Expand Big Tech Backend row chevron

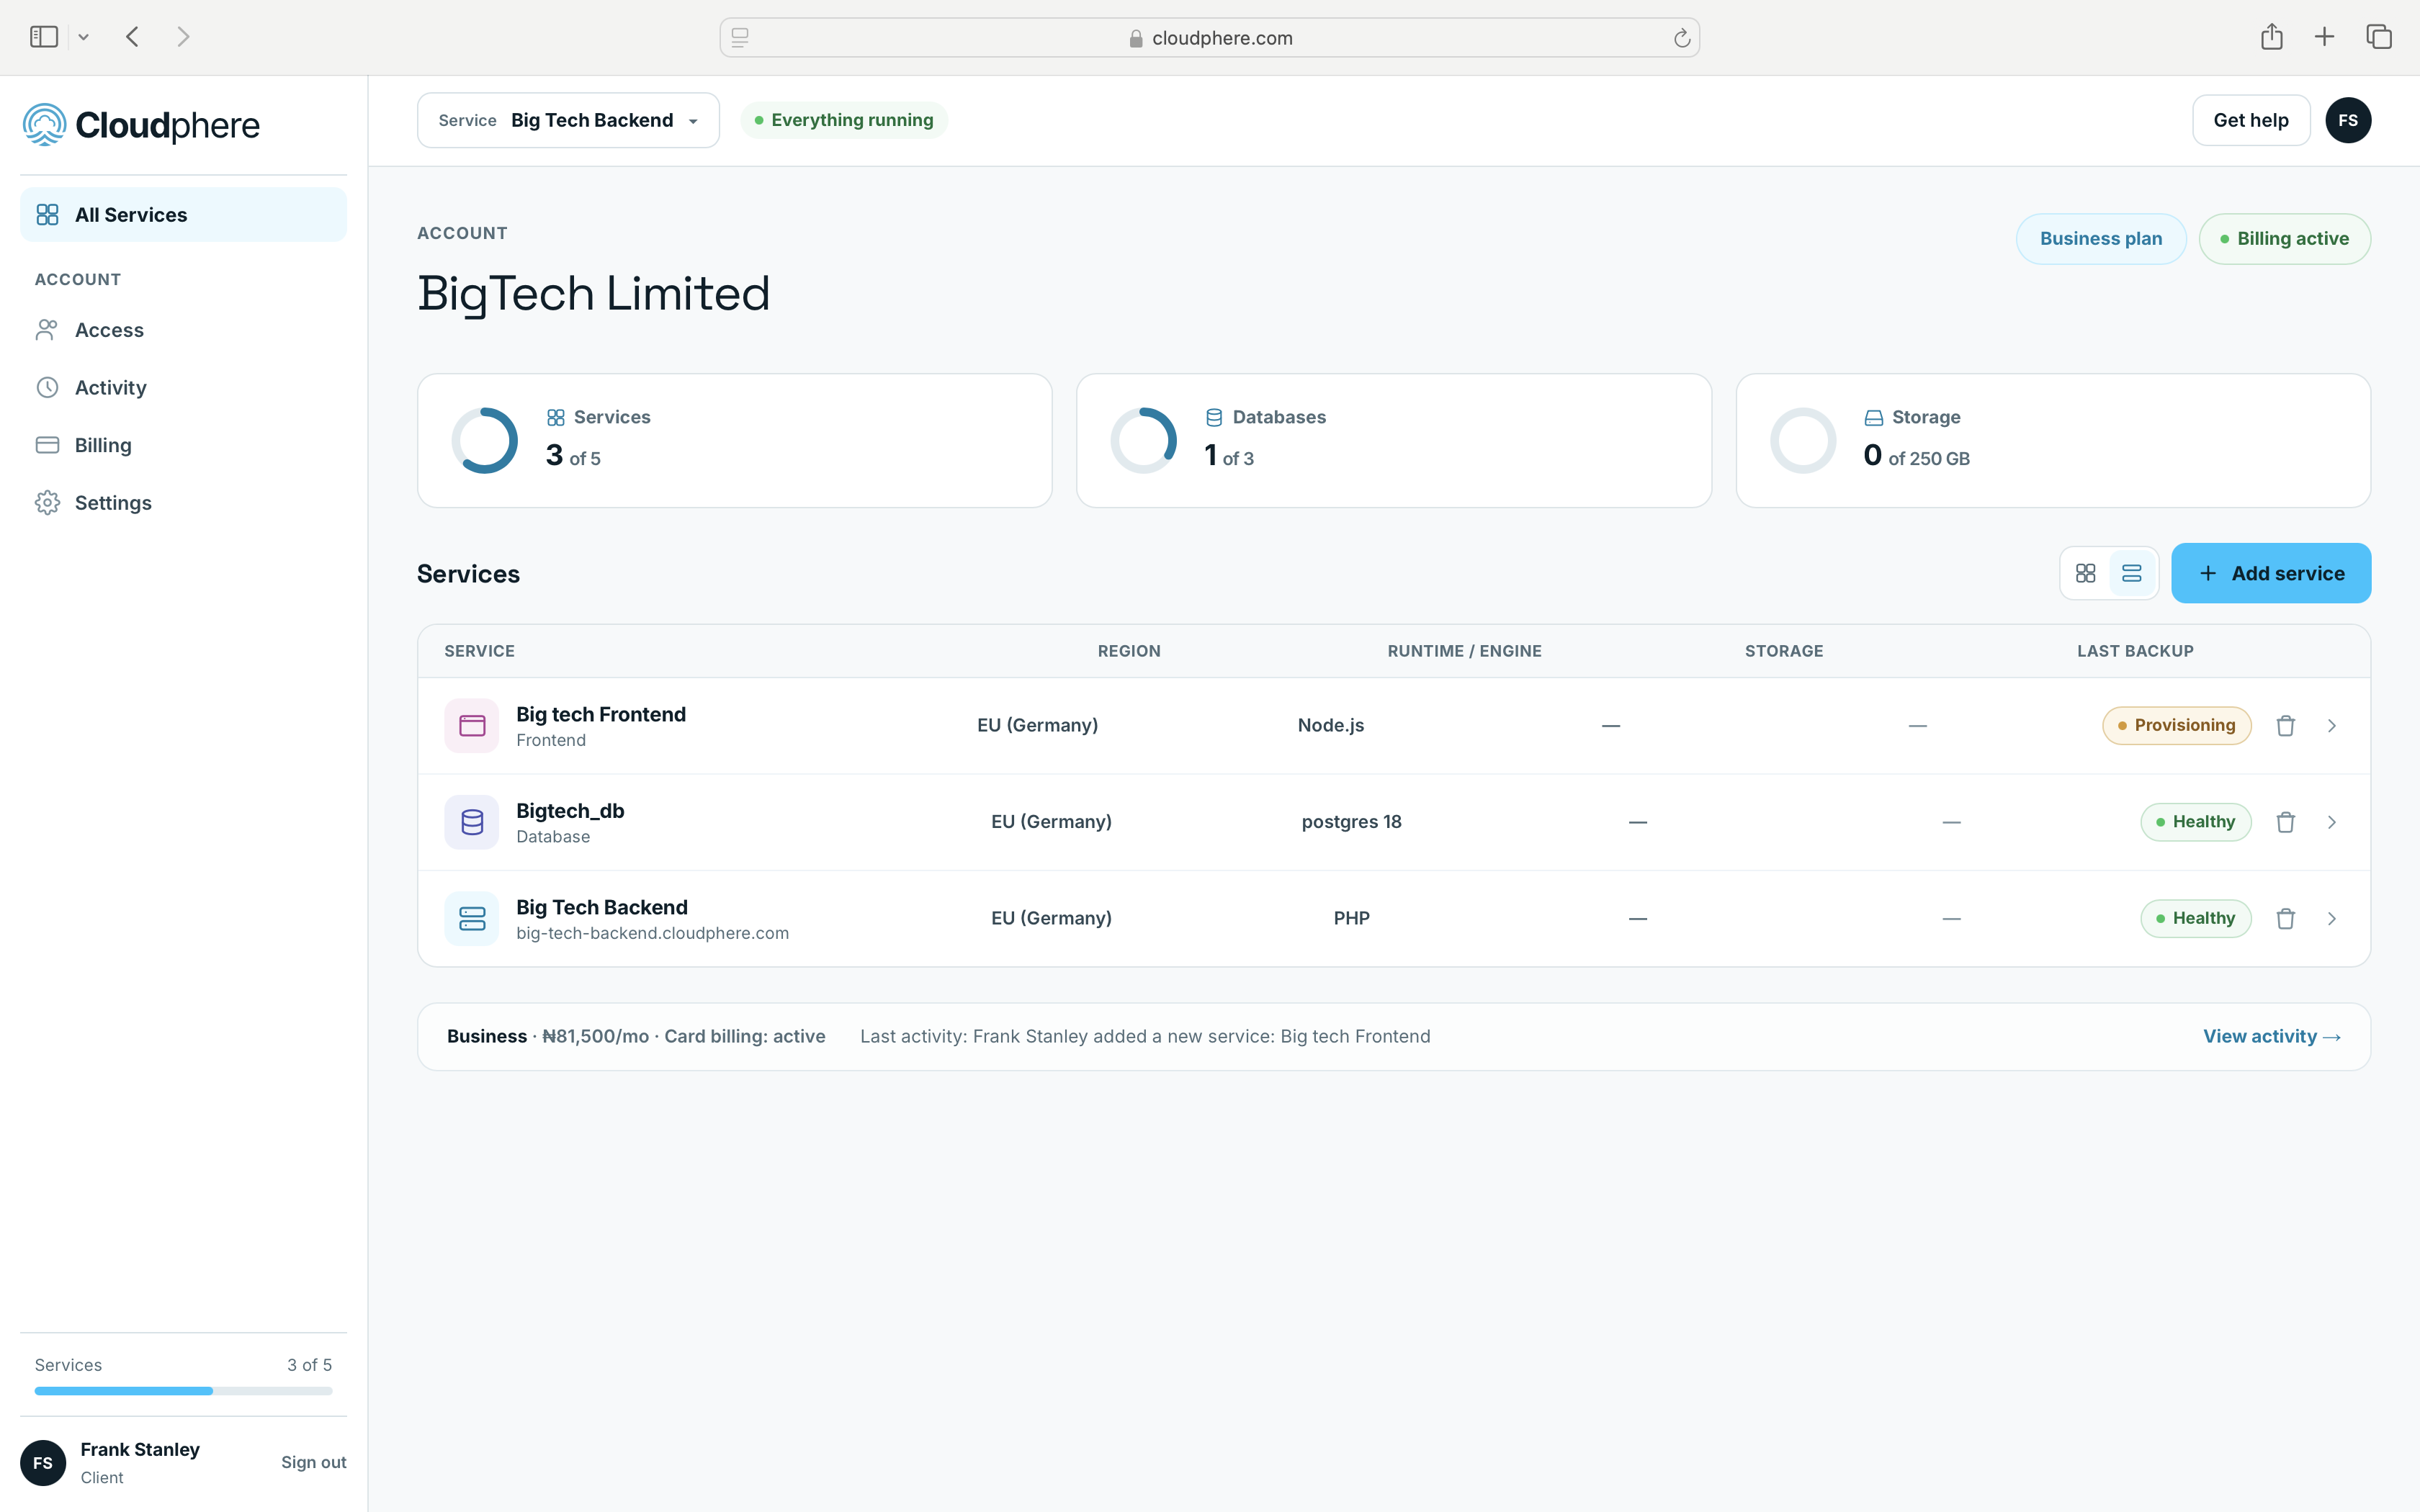(2332, 919)
